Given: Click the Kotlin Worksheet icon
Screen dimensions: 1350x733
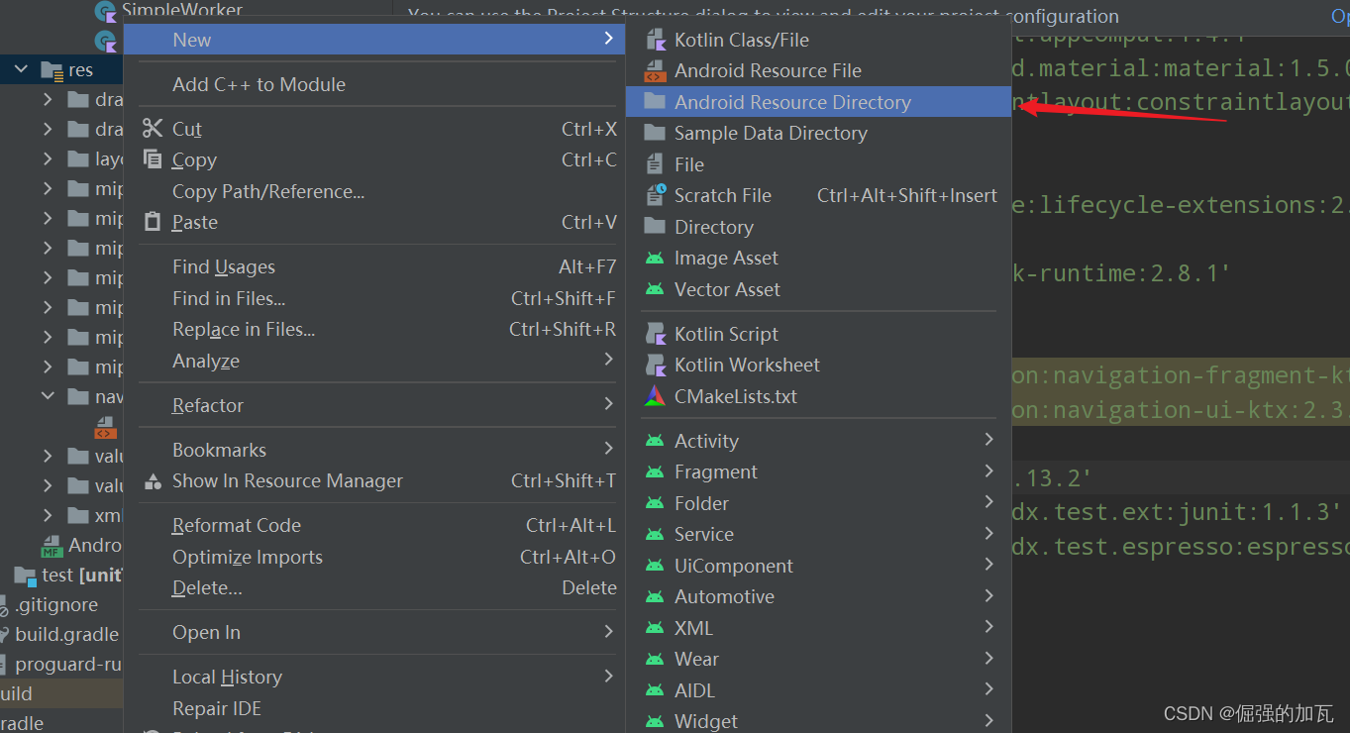Looking at the screenshot, I should (x=655, y=365).
